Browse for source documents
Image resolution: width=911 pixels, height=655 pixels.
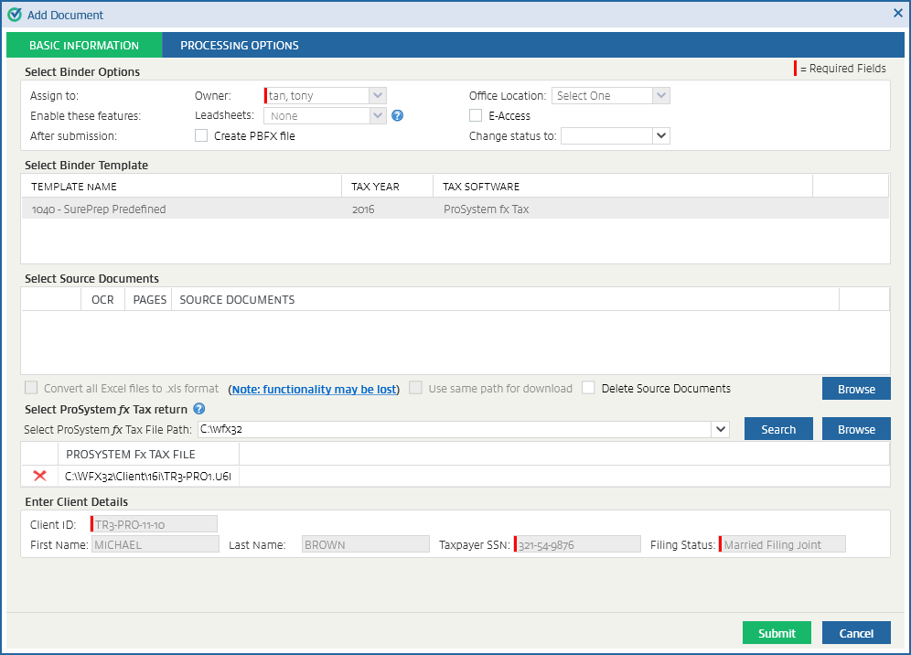pos(856,389)
